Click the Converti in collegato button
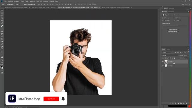Viewport: 192px width, 108px height. tap(173, 31)
